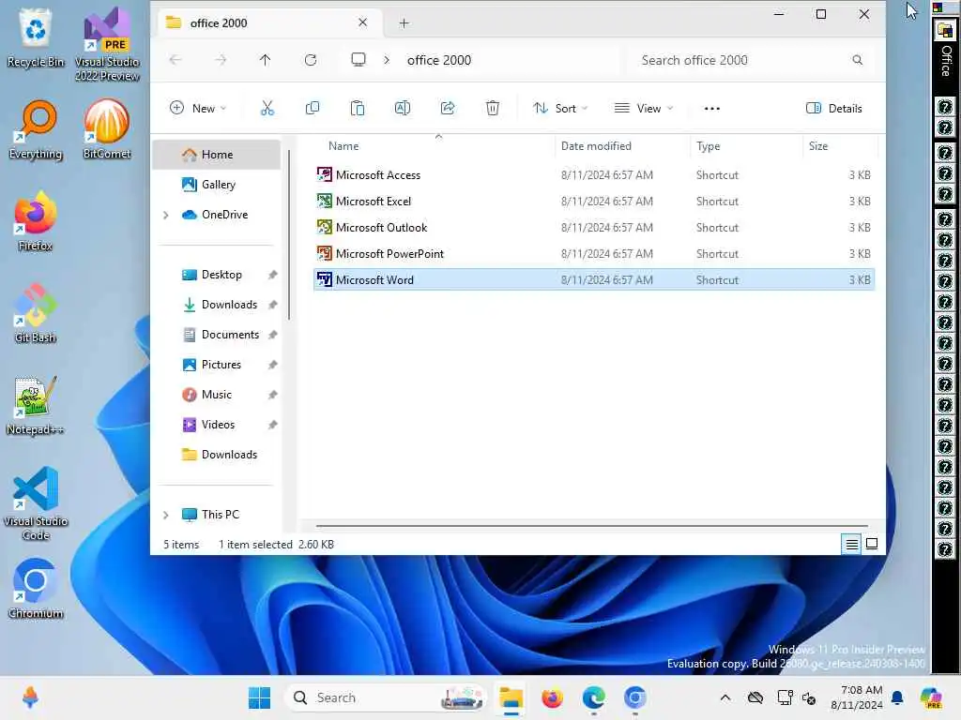Select the Chromium desktop shortcut

tap(36, 589)
